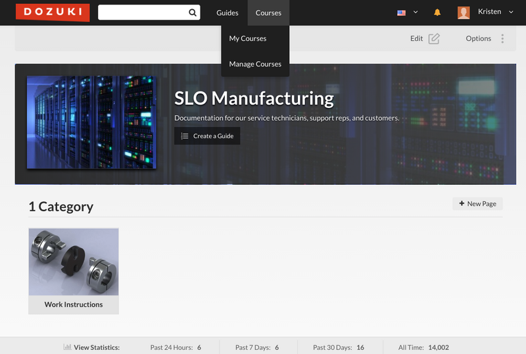Screen dimensions: 526x354
Task: Click the View Statistics label
Action: pos(97,347)
